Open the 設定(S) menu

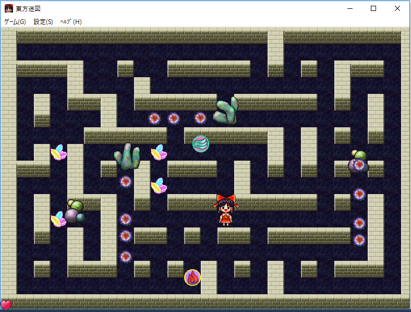click(x=43, y=21)
